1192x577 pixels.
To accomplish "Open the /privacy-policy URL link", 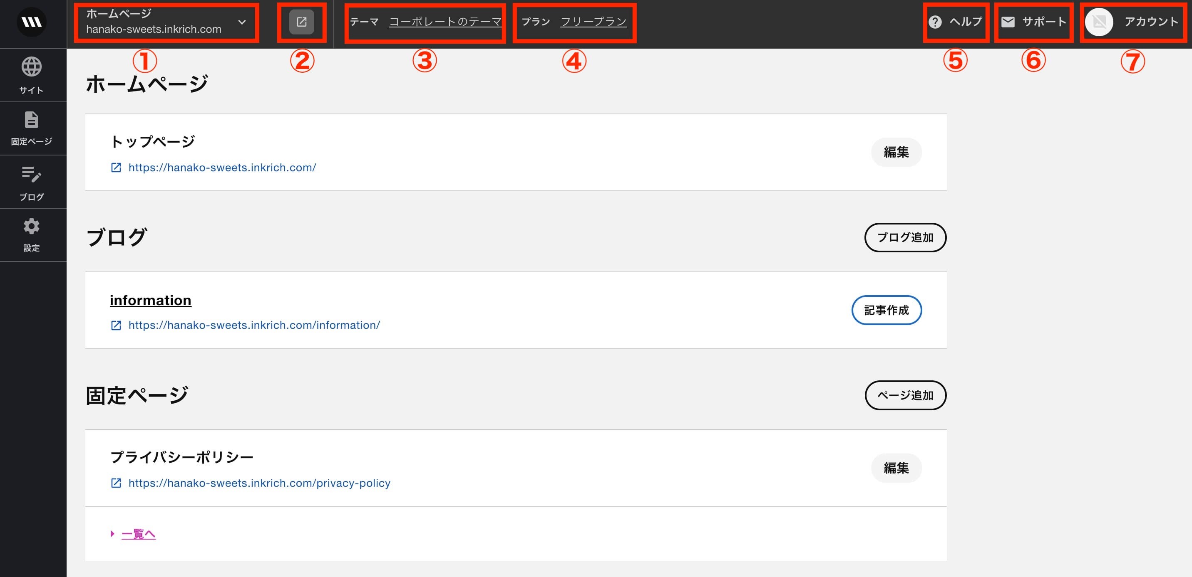I will click(x=259, y=483).
